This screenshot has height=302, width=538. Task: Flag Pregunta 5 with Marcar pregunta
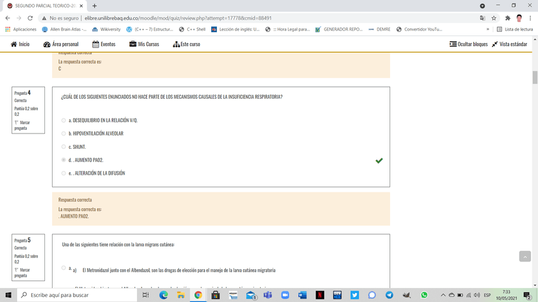[22, 272]
